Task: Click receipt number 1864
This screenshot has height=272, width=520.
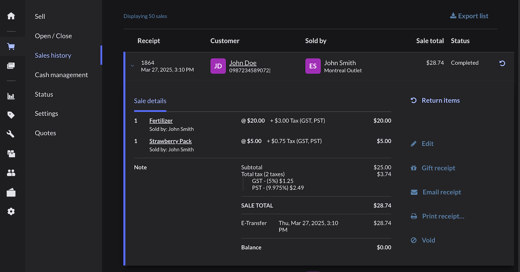Action: pos(148,63)
